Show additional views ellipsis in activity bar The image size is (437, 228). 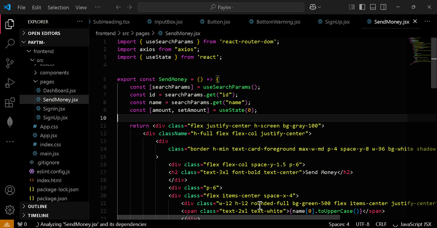pos(10,142)
